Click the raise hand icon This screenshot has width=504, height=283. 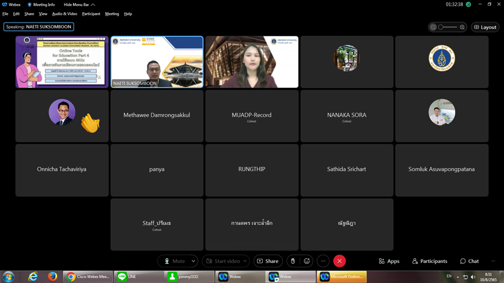click(x=293, y=261)
